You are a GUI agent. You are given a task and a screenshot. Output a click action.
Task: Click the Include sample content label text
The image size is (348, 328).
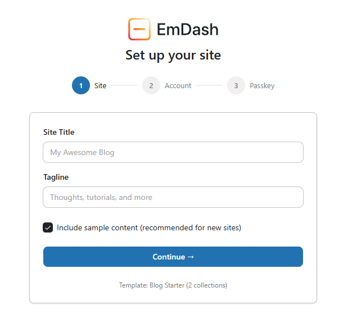148,227
